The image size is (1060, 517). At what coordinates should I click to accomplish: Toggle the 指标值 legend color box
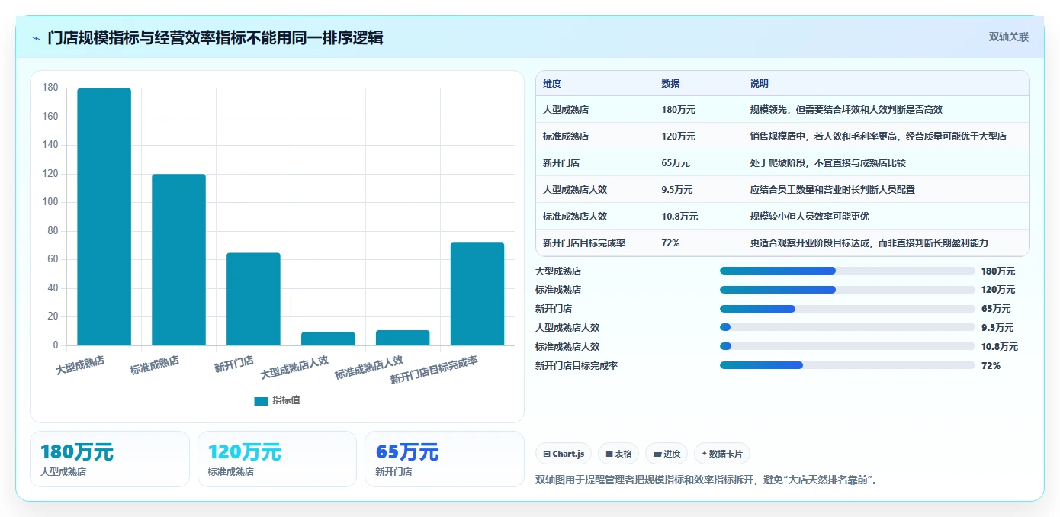[261, 400]
